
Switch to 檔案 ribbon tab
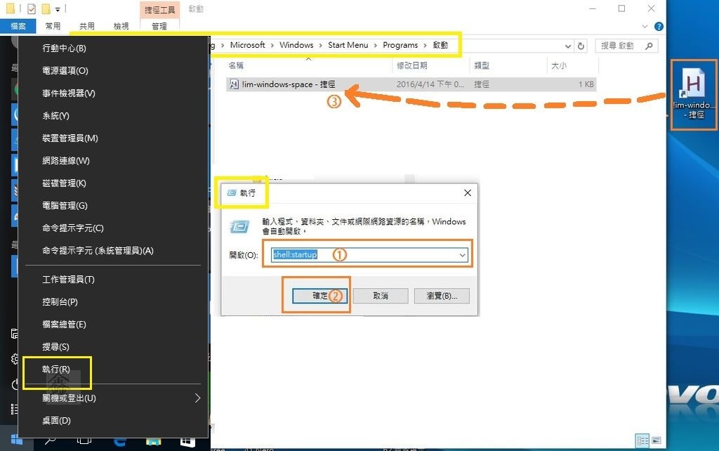tap(18, 26)
